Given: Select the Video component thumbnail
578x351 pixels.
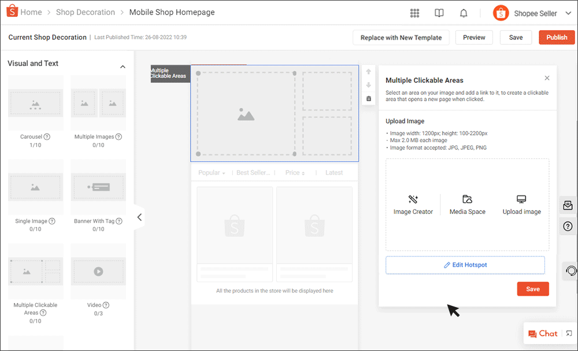Looking at the screenshot, I should coord(98,271).
